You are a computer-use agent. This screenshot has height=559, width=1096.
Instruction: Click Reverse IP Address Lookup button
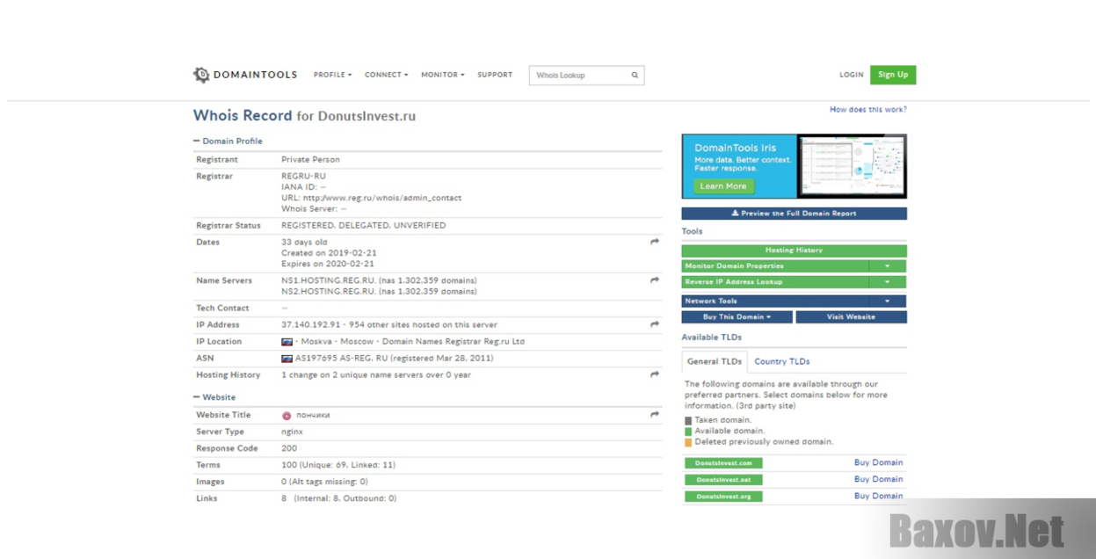click(x=775, y=282)
